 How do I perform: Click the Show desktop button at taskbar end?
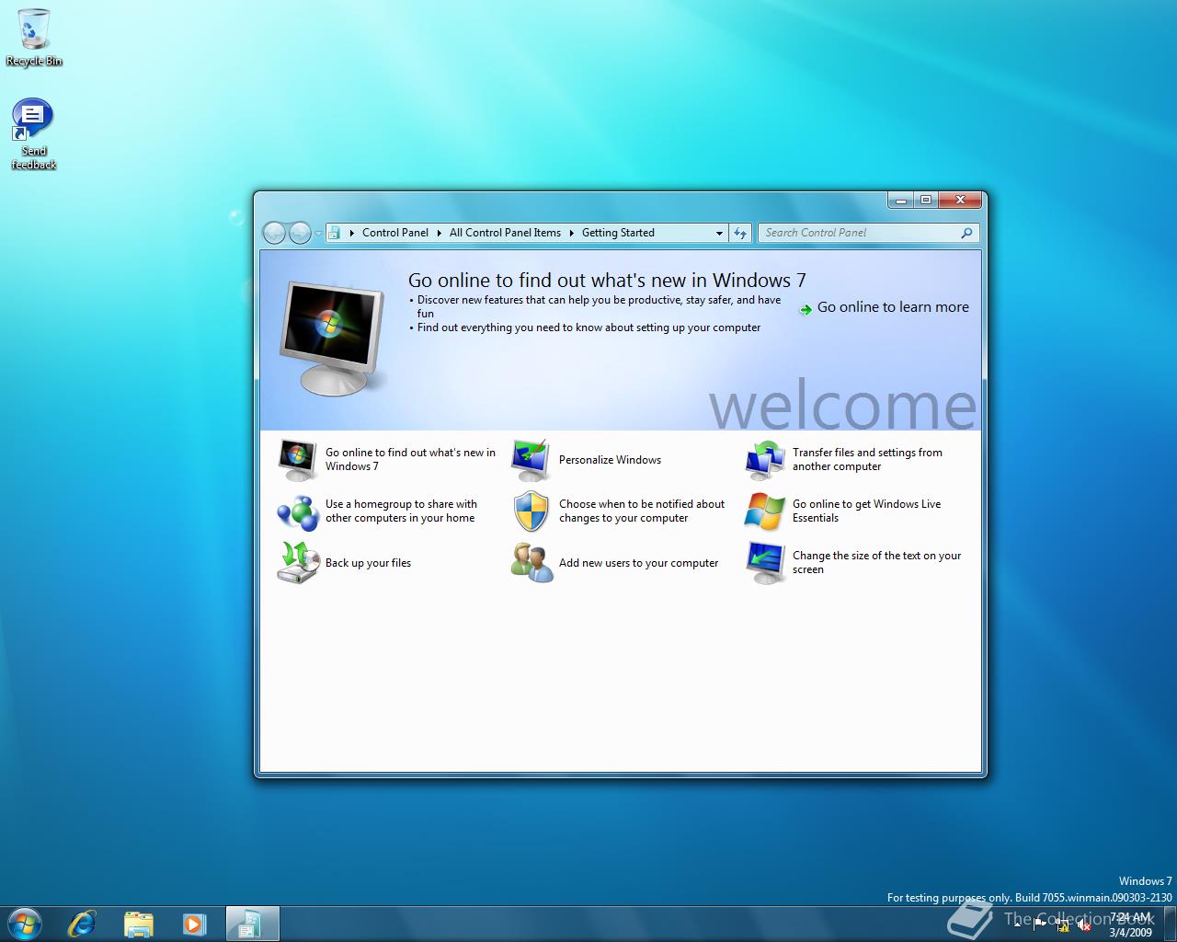coord(1169,924)
